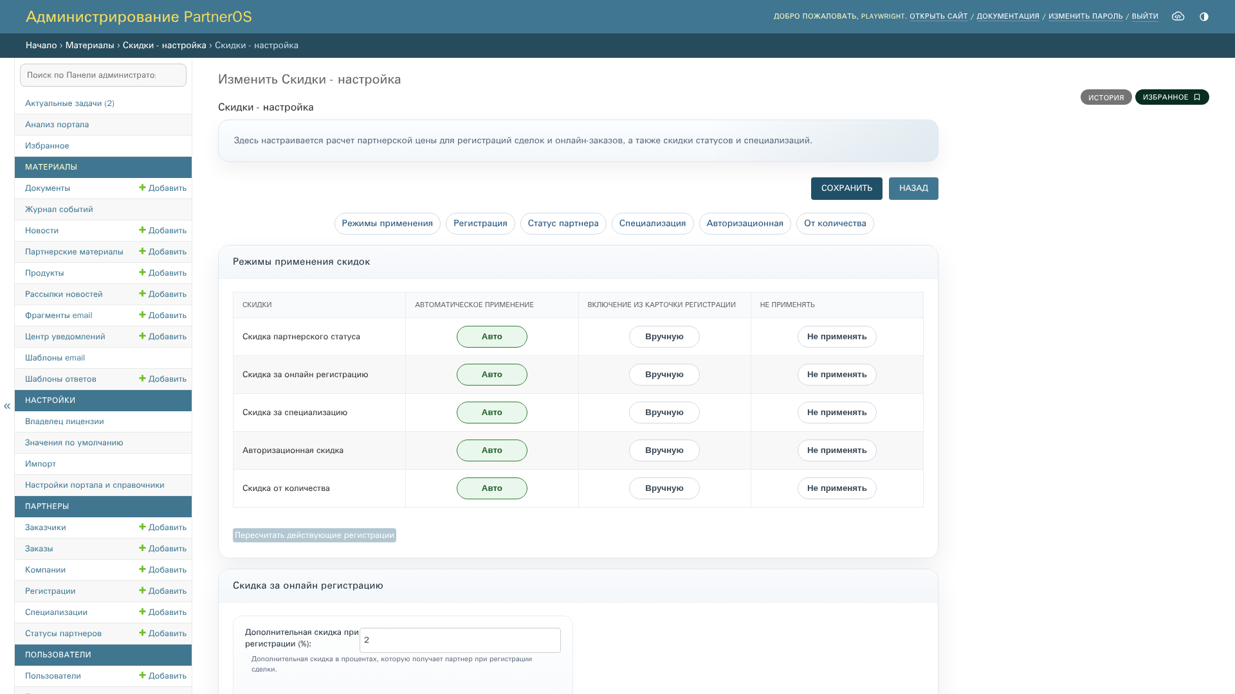Set Авторизационная скидка to Вручную
This screenshot has height=694, width=1235.
pyautogui.click(x=664, y=450)
